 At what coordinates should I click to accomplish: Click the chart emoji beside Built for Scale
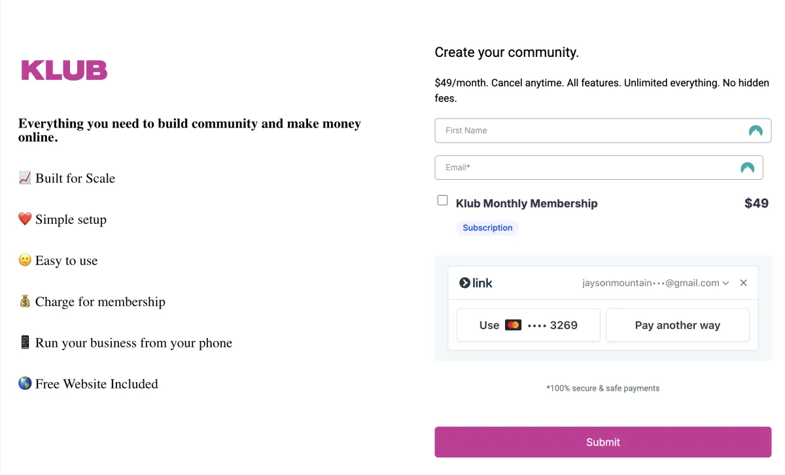click(25, 178)
